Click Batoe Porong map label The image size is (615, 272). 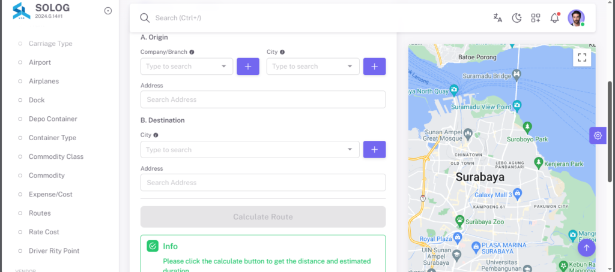(477, 57)
